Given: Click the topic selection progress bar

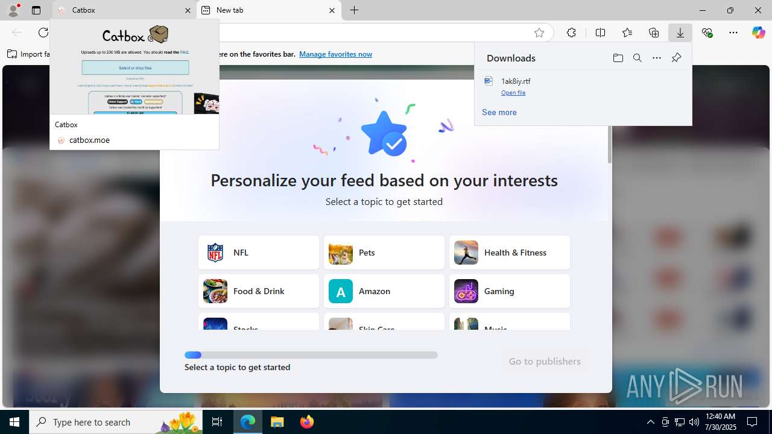Looking at the screenshot, I should [x=311, y=355].
